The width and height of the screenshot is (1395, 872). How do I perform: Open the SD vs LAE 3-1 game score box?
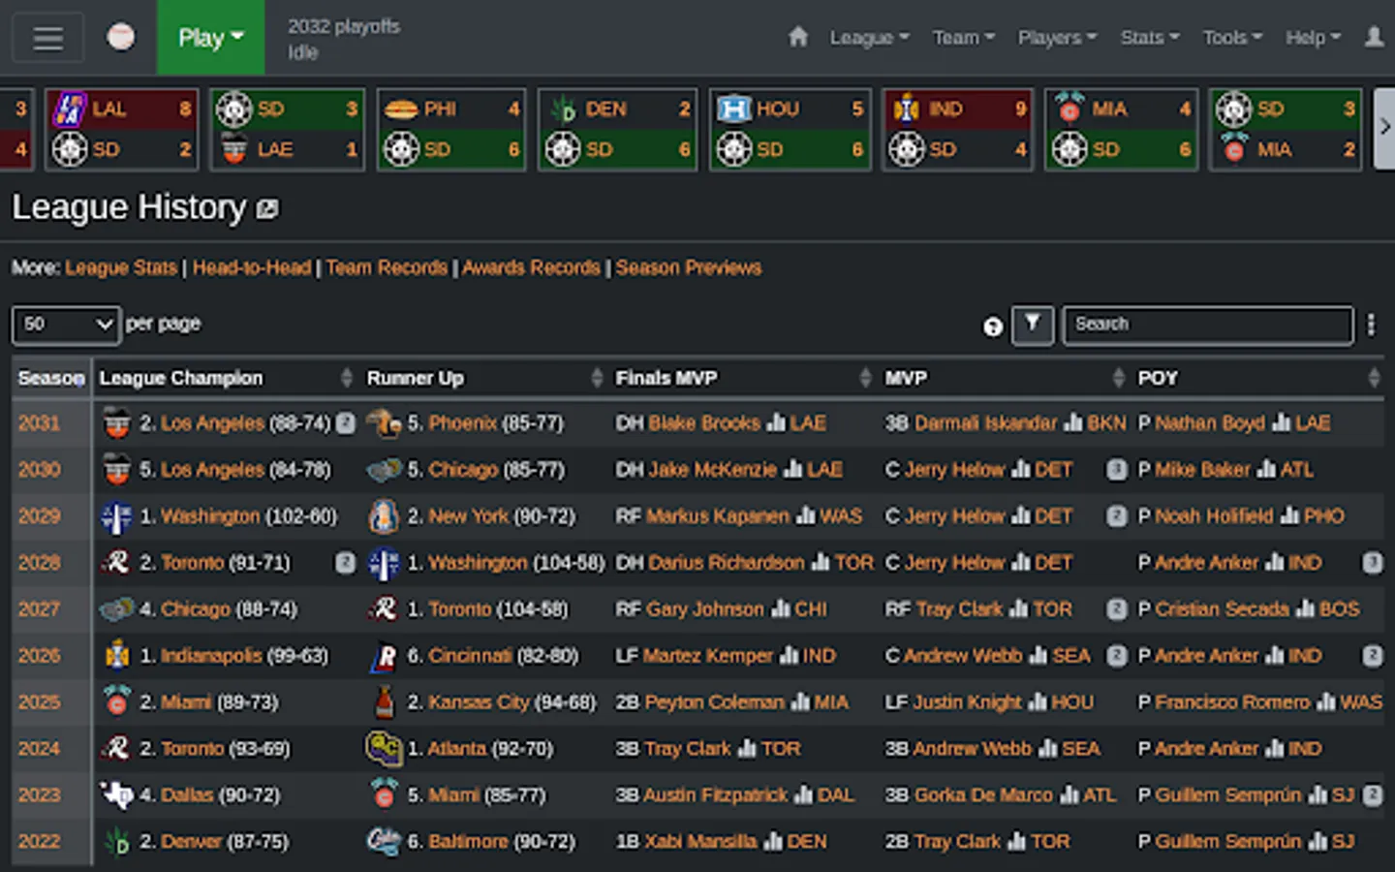tap(288, 129)
